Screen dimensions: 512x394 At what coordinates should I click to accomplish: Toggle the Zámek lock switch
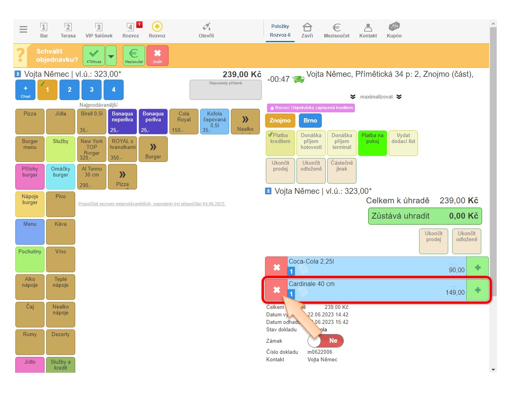coord(325,341)
